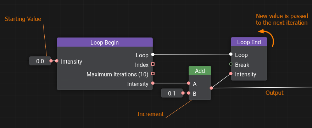
Task: Click the Add node's output port
Action: pyautogui.click(x=211, y=88)
